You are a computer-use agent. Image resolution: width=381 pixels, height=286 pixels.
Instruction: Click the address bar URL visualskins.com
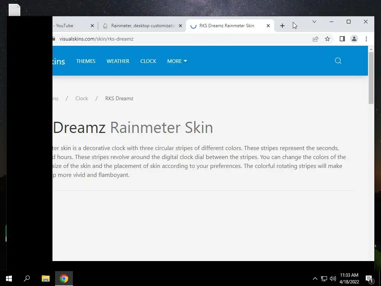coord(96,39)
